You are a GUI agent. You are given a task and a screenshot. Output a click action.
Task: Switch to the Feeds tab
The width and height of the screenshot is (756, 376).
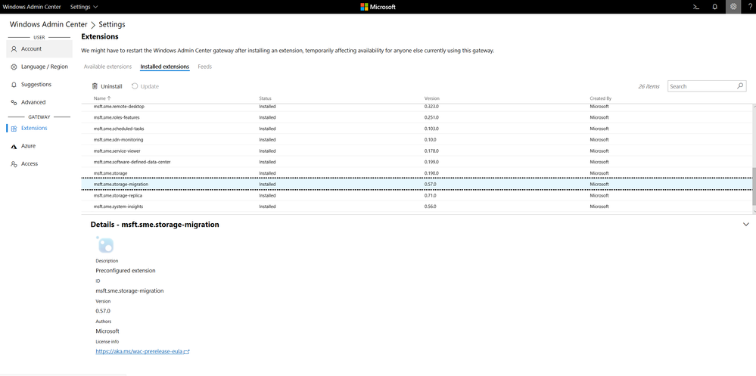[x=205, y=67]
